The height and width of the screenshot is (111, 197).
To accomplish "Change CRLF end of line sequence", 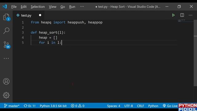I will pyautogui.click(x=140, y=106).
